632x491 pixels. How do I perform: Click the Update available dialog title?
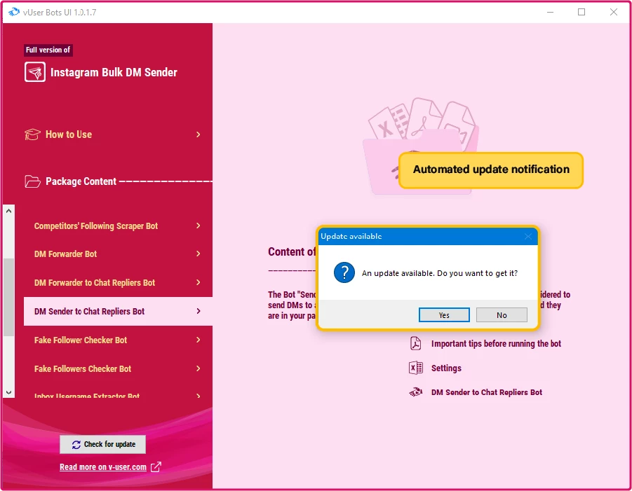tap(351, 236)
